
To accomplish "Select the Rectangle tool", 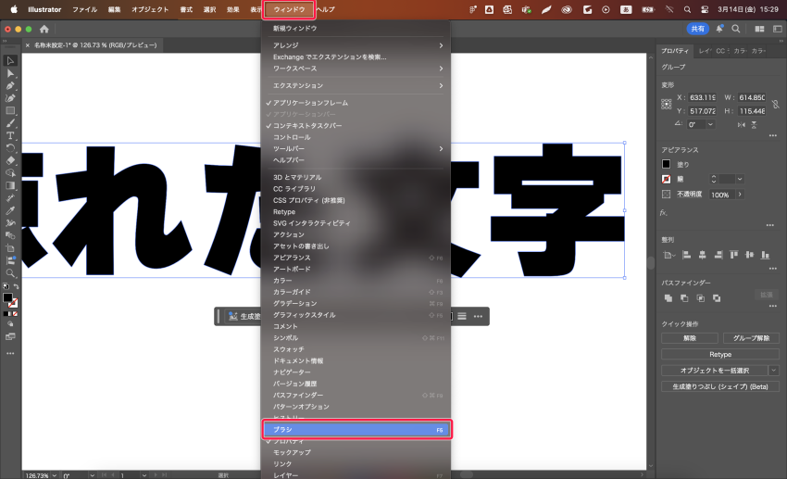I will 10,111.
